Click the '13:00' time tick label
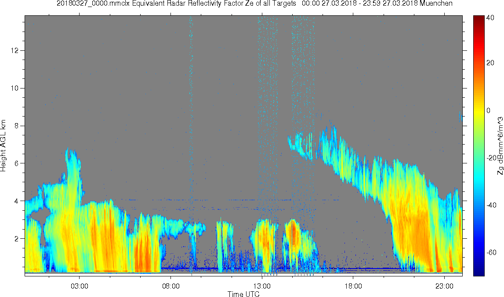The height and width of the screenshot is (297, 504). pyautogui.click(x=262, y=286)
